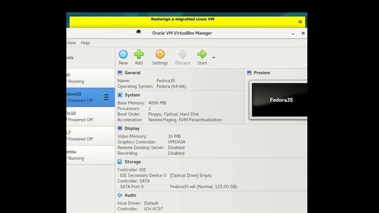Open the Storage settings heading link
The height and width of the screenshot is (213, 379).
(133, 162)
